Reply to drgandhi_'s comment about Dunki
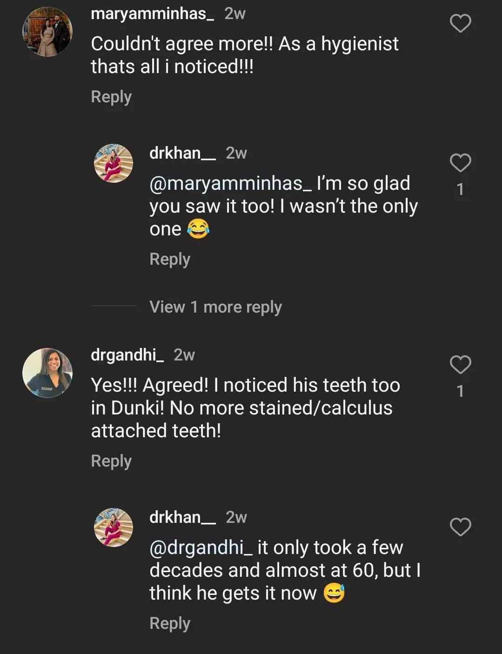This screenshot has width=502, height=654. (x=111, y=461)
